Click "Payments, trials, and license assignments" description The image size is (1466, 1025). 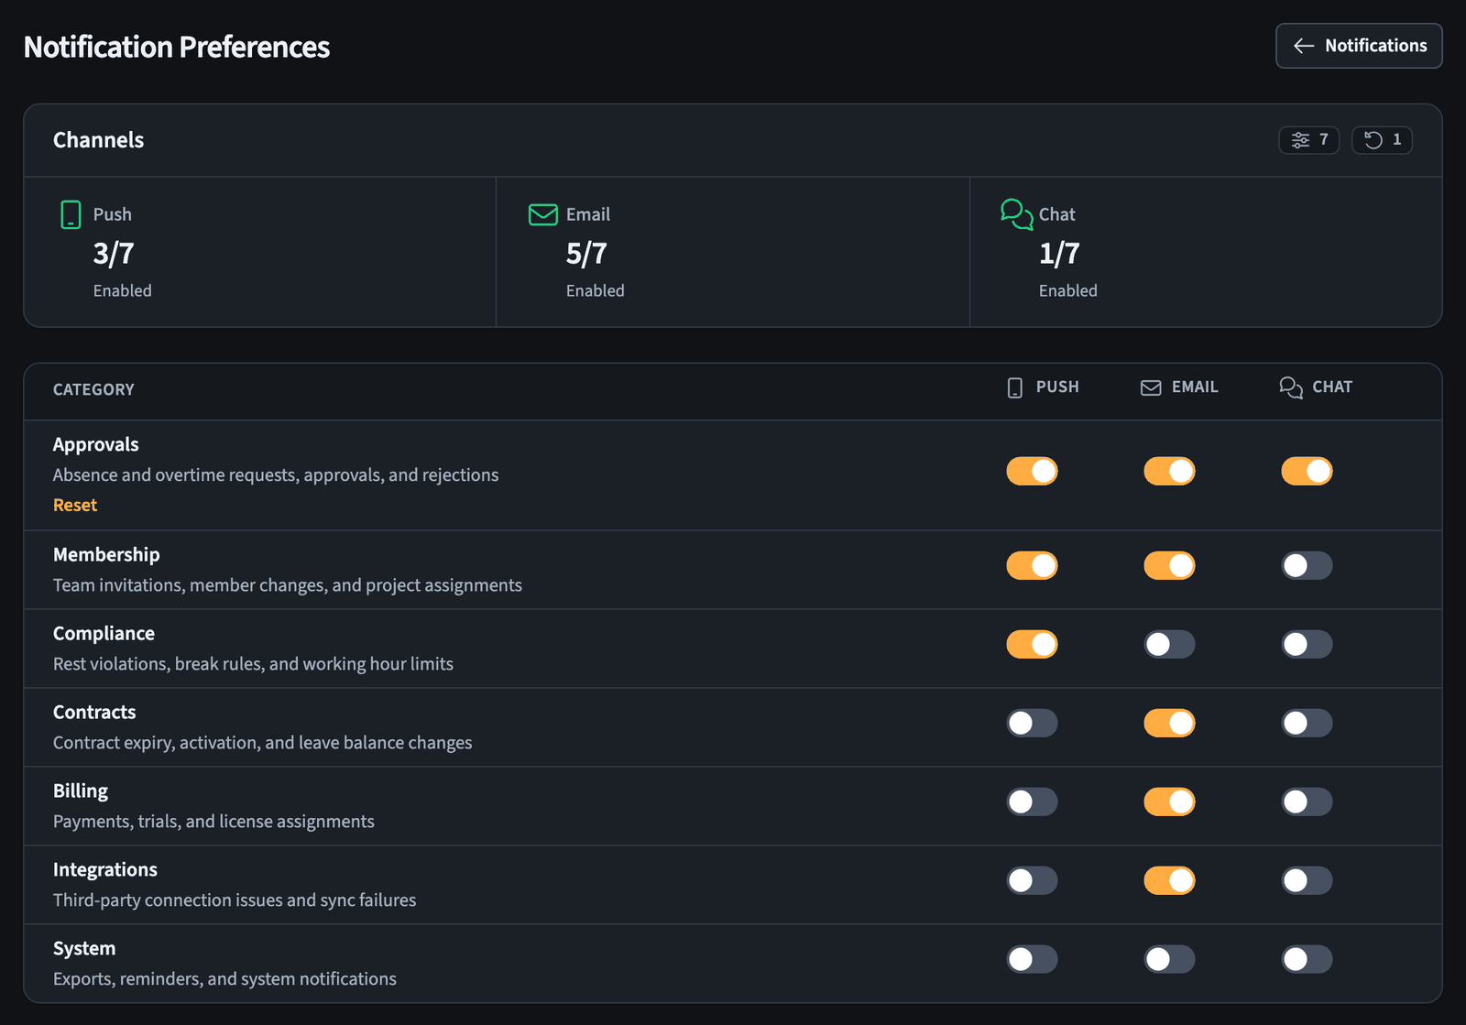click(213, 822)
